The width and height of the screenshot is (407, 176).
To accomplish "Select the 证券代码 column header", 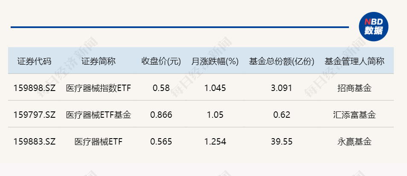I will point(34,61).
